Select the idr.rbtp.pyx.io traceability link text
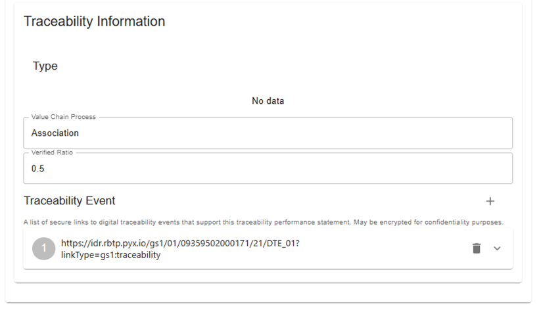This screenshot has height=314, width=541. tap(179, 243)
